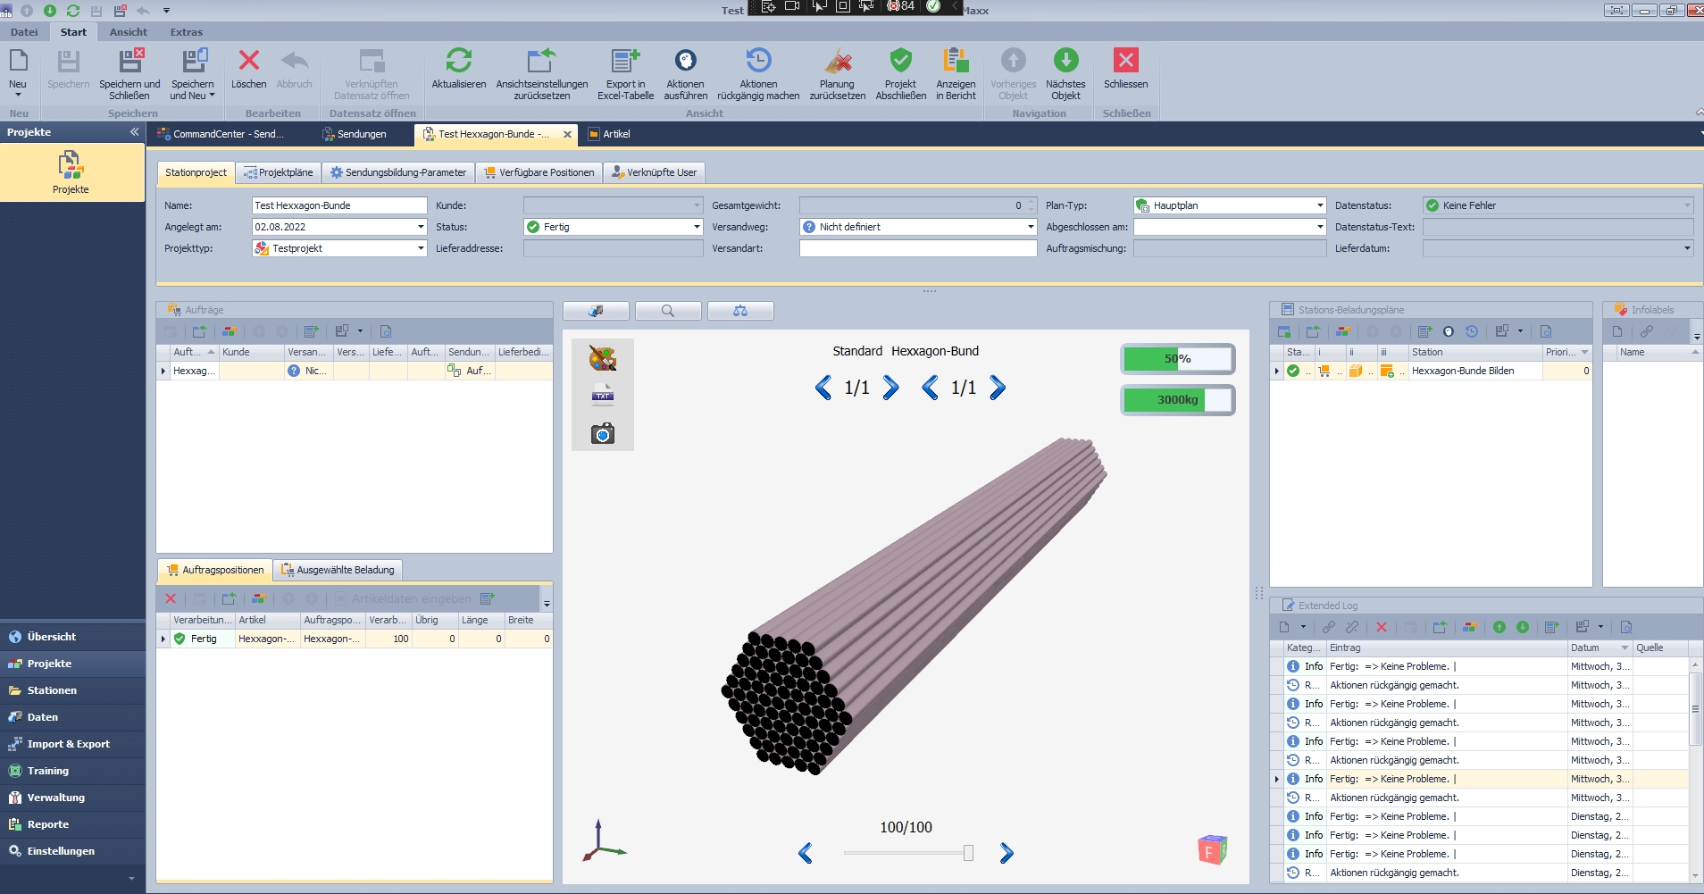
Task: Open Verwaltung in the navigation list
Action: tap(72, 798)
